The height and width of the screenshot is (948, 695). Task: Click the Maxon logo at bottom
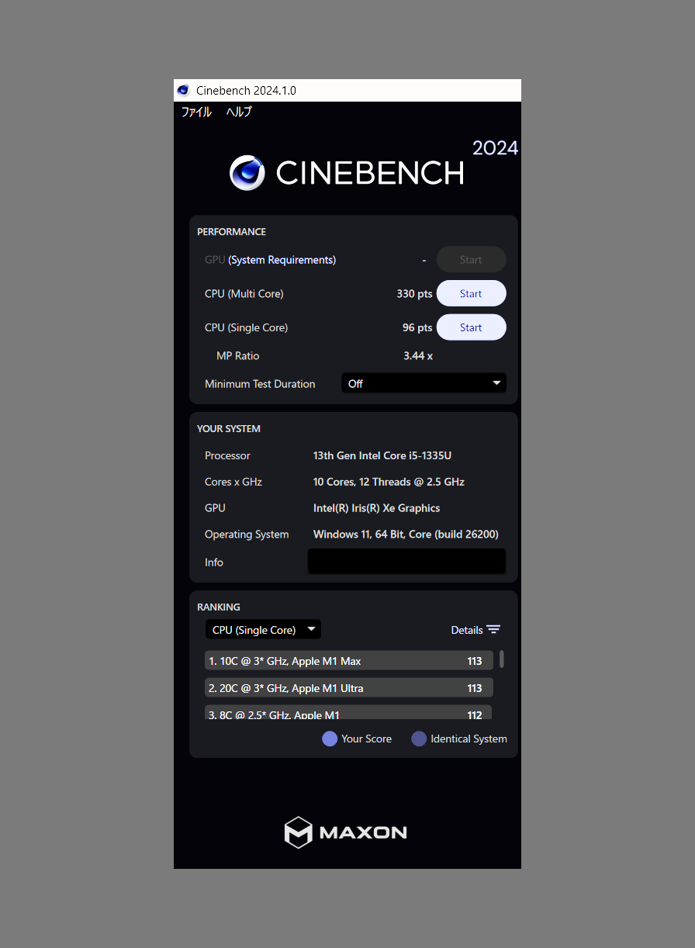346,832
